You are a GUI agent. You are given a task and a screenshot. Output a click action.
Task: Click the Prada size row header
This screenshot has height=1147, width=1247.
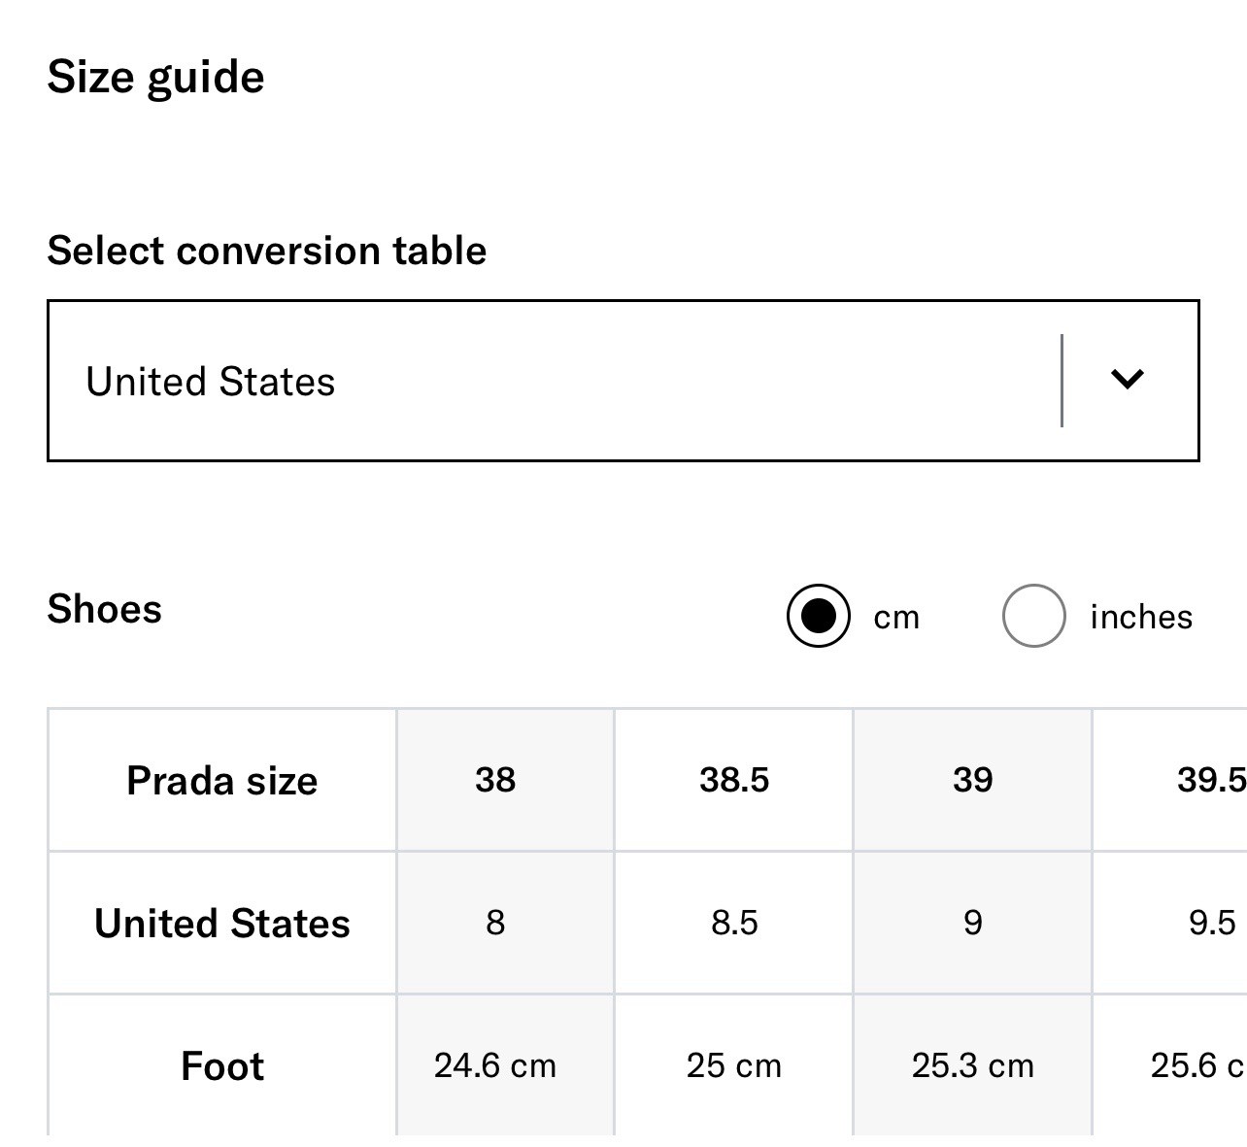(x=222, y=781)
